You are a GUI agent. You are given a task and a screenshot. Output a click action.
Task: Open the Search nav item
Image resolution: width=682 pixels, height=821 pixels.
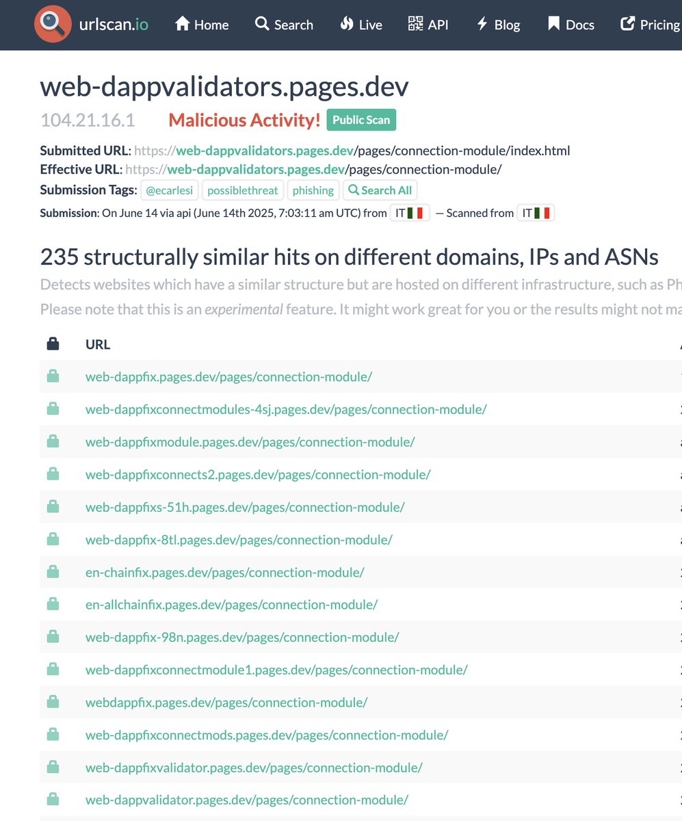click(x=284, y=25)
